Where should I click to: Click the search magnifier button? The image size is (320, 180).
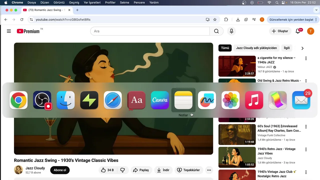[216, 31]
